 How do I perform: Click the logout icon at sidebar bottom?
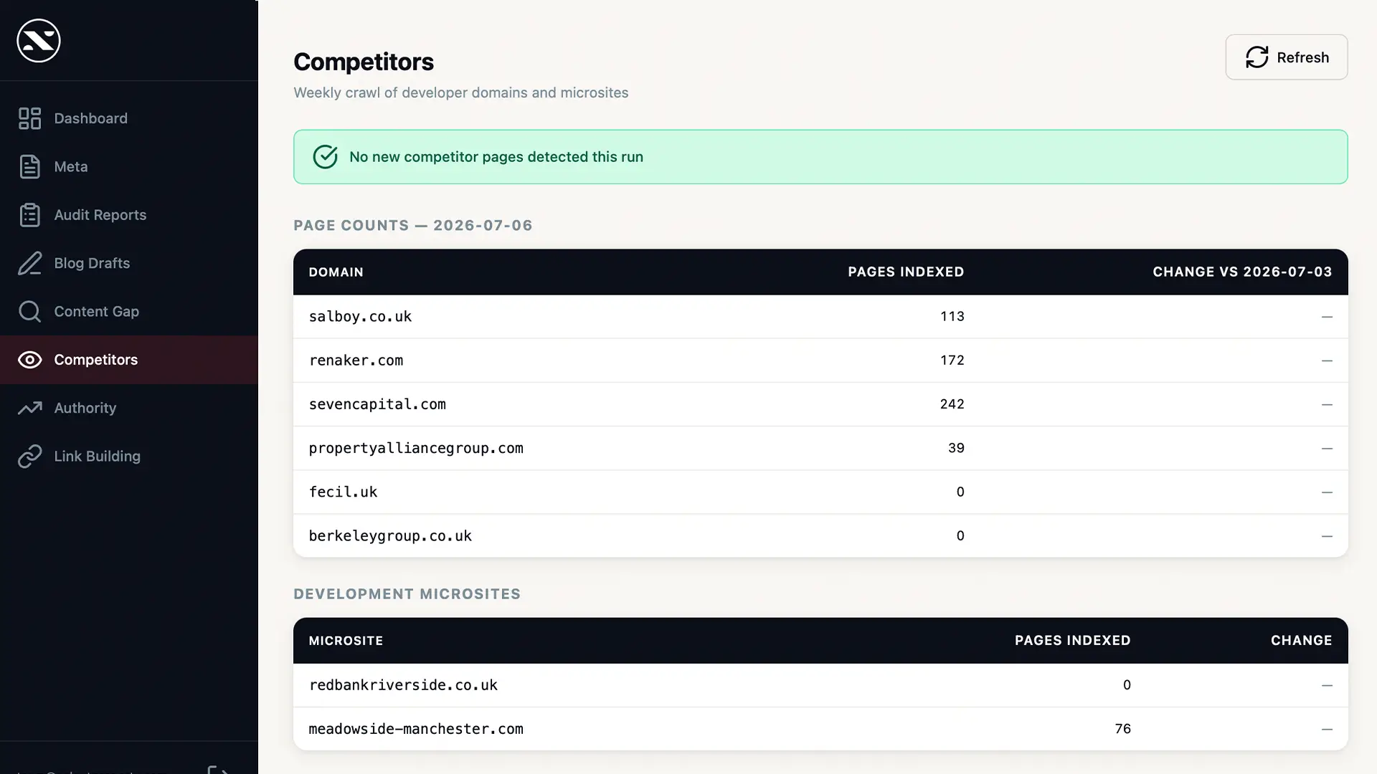pyautogui.click(x=219, y=770)
